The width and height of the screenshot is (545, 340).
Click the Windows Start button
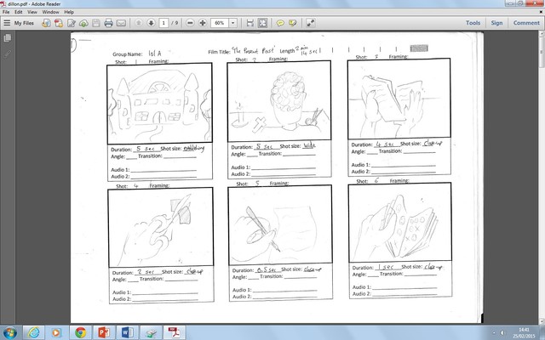(9, 333)
